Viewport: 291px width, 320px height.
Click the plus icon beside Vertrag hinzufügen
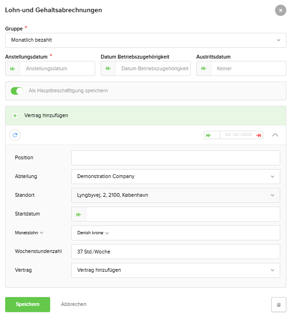(15, 116)
